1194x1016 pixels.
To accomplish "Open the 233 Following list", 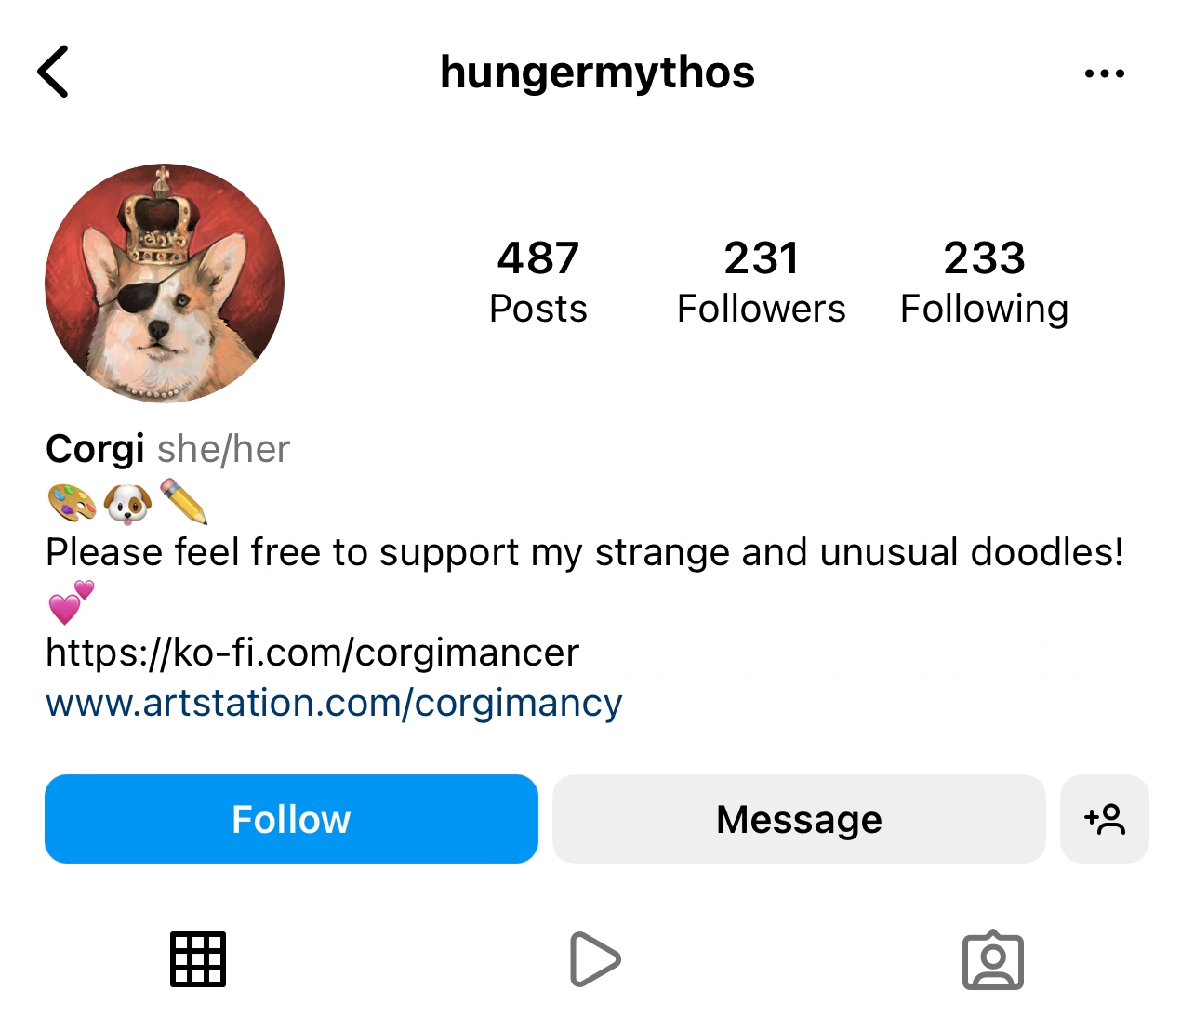I will click(984, 283).
